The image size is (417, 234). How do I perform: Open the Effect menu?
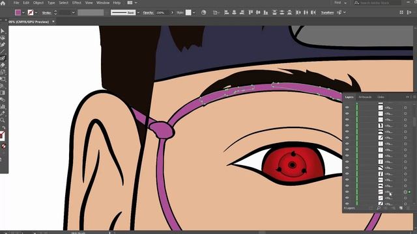tap(77, 3)
